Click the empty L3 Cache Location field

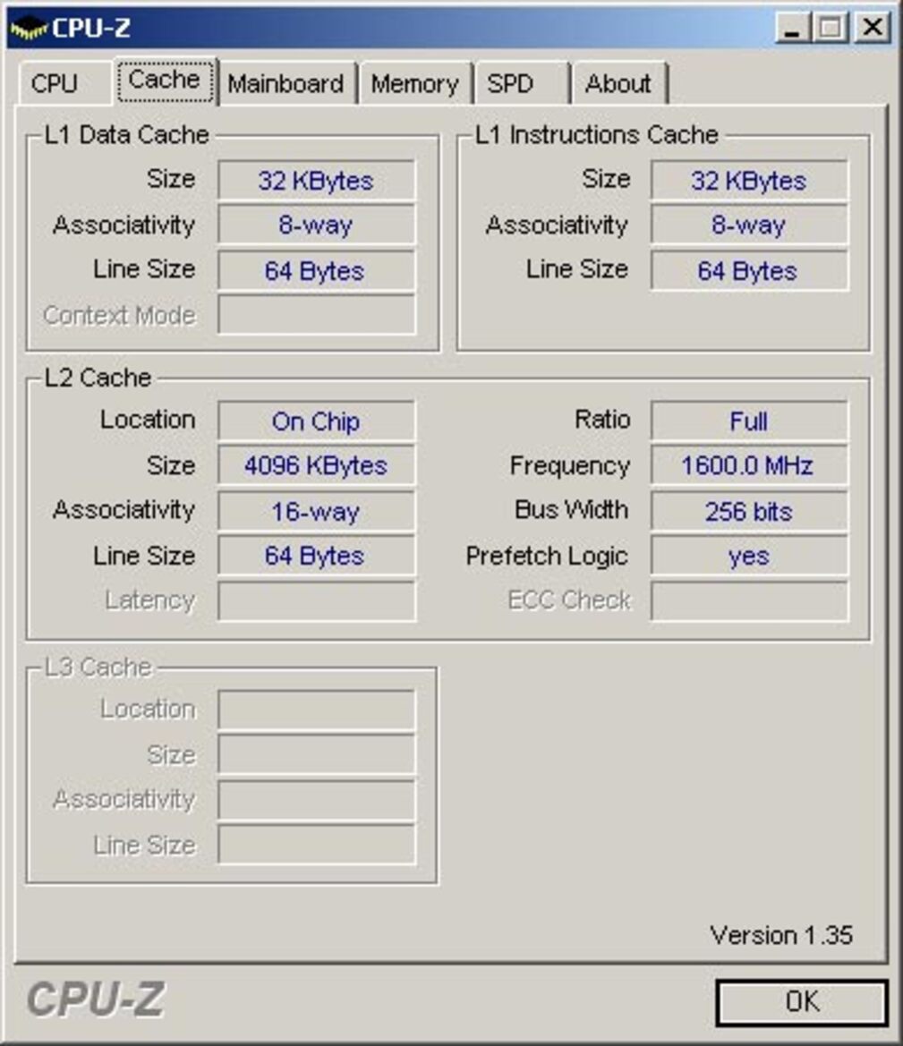point(316,710)
